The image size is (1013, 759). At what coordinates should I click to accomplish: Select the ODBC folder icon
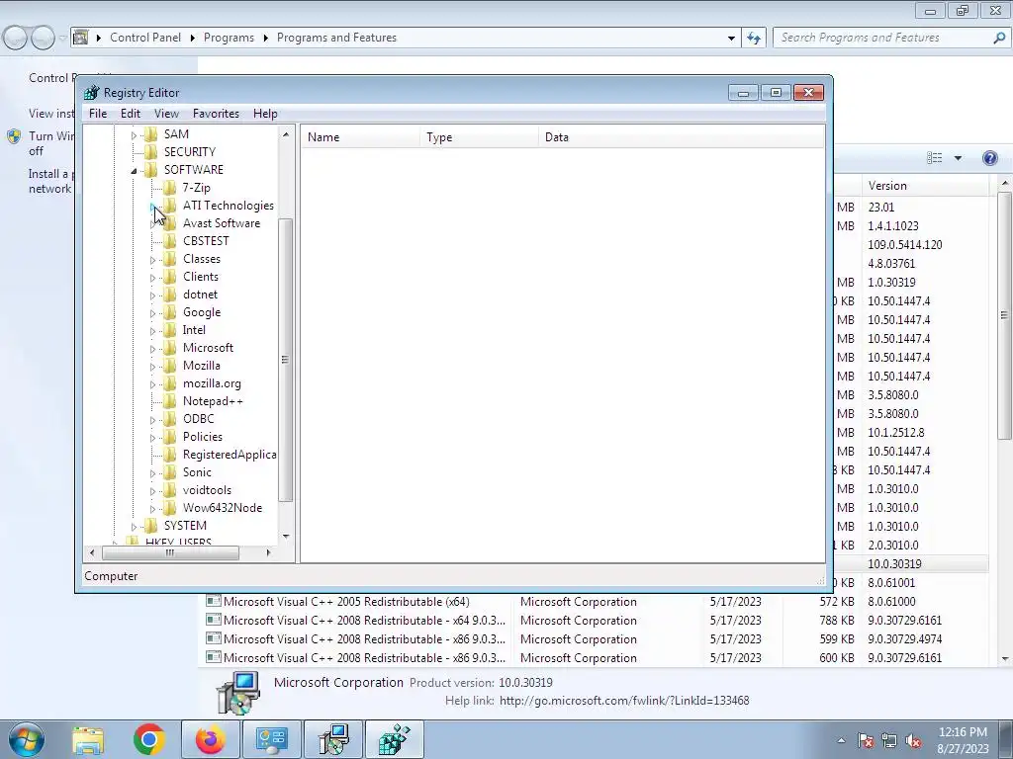coord(170,419)
